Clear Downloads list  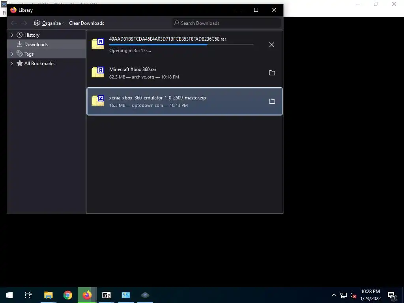tap(86, 23)
